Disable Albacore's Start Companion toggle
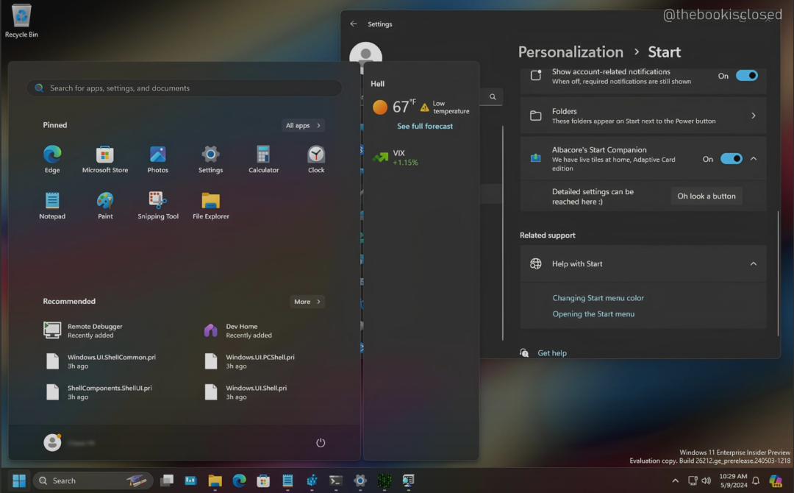Image resolution: width=794 pixels, height=493 pixels. click(x=731, y=159)
